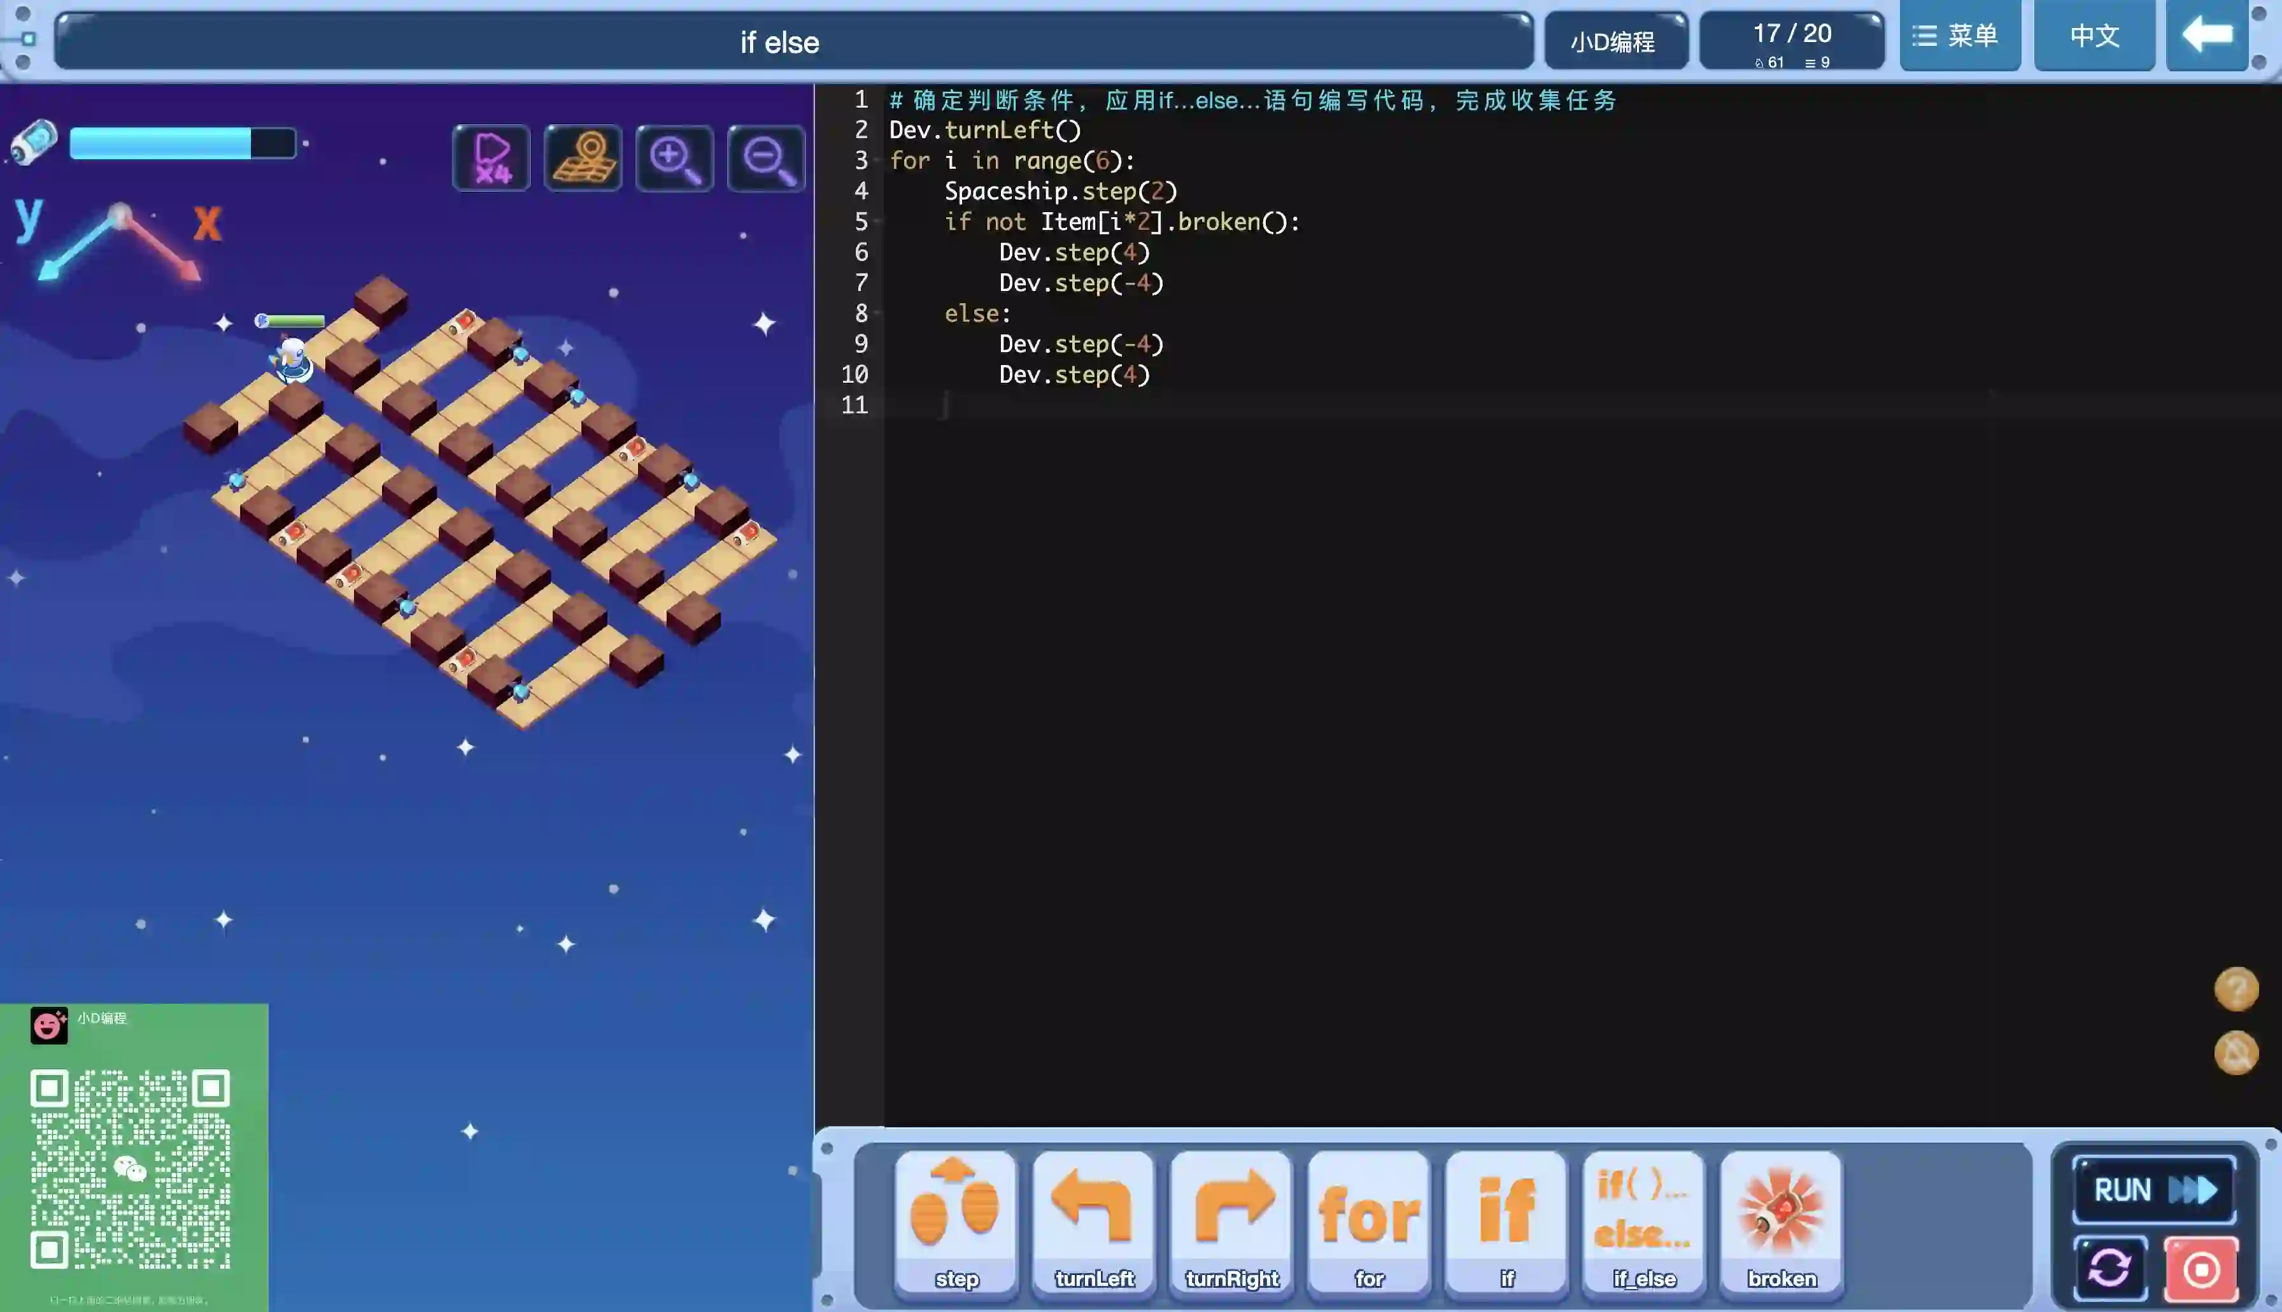Insert a turnRight code block
Screen dimensions: 2282x1312
coord(1231,1222)
